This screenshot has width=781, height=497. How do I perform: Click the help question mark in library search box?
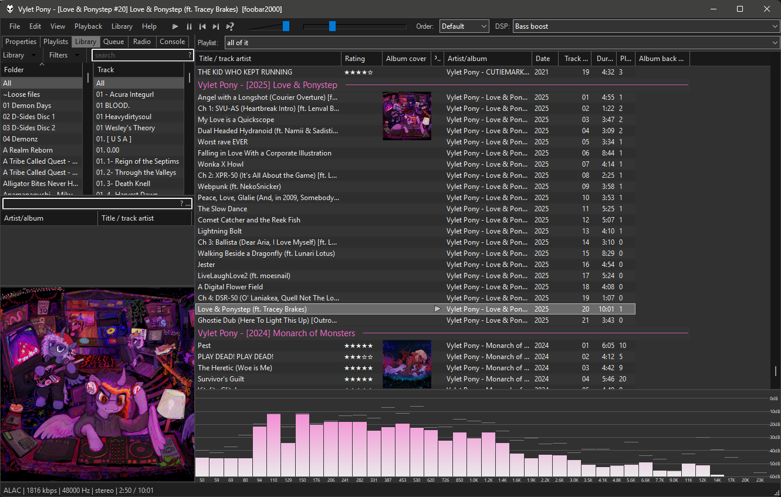click(190, 55)
